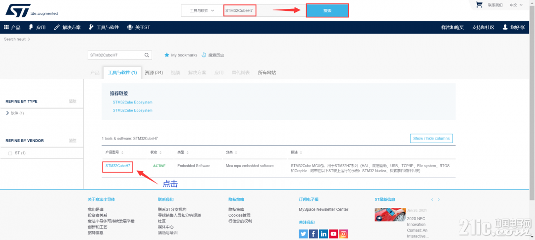Sort by 分类 column arrows
The height and width of the screenshot is (240, 535).
coord(236,152)
